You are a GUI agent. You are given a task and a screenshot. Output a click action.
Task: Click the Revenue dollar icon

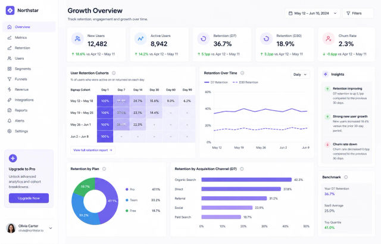[x=10, y=89]
